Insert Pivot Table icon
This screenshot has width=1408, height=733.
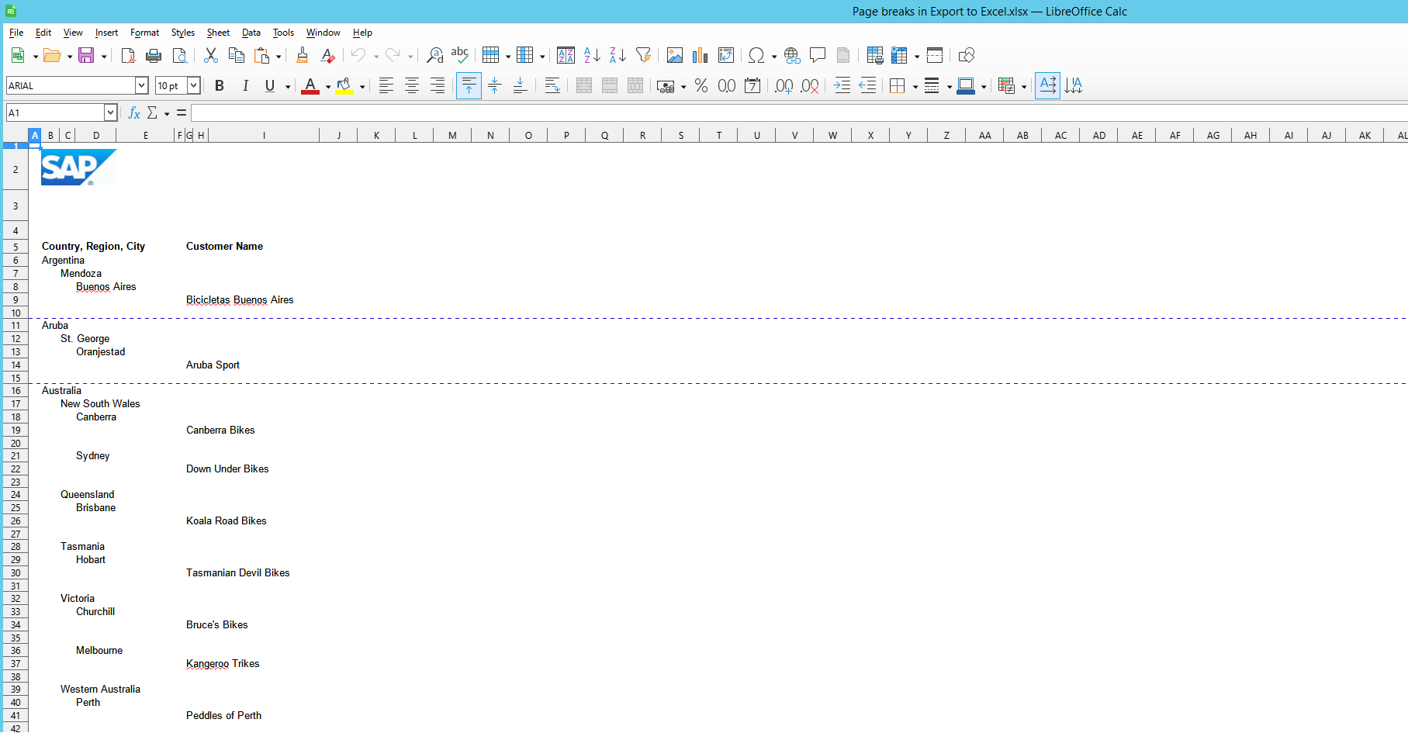[x=726, y=55]
